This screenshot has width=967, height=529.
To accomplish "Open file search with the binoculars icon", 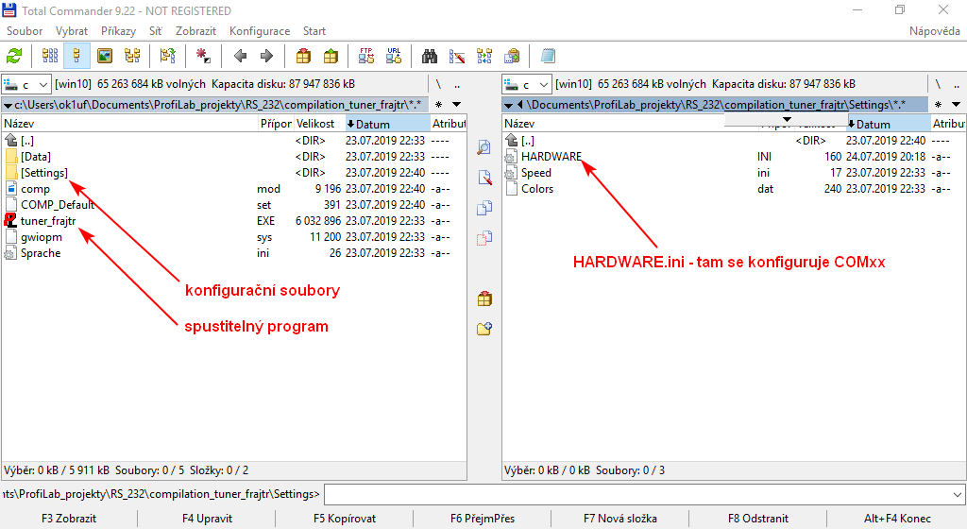I will [x=430, y=56].
